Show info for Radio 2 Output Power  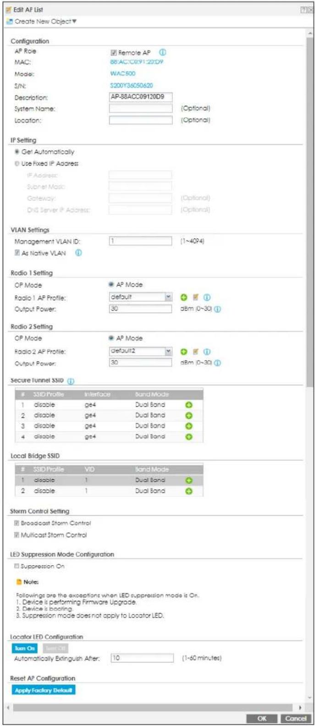[x=217, y=363]
